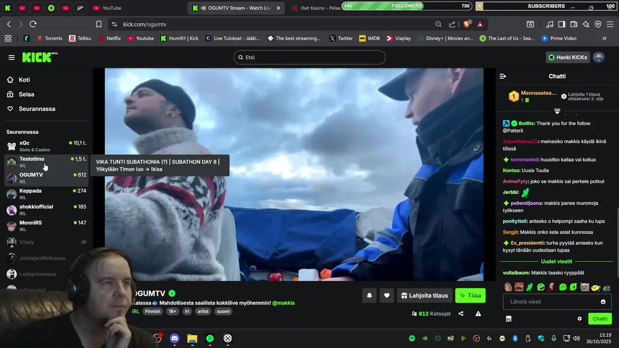619x348 pixels.
Task: Open the Brave wallet icon
Action: coord(574,24)
